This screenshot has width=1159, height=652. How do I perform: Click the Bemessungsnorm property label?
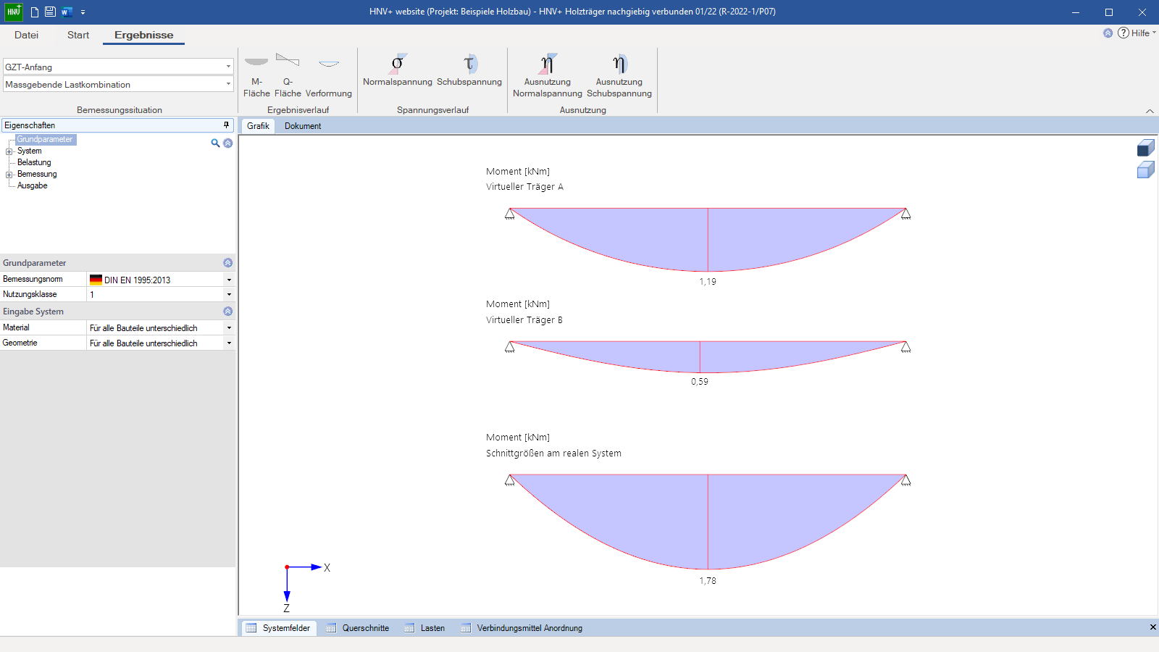tap(33, 279)
